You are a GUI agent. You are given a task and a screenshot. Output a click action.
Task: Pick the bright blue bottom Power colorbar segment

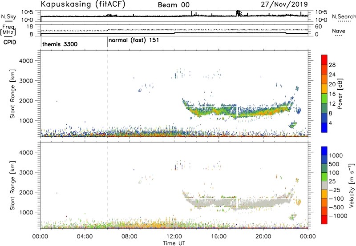pos(324,128)
